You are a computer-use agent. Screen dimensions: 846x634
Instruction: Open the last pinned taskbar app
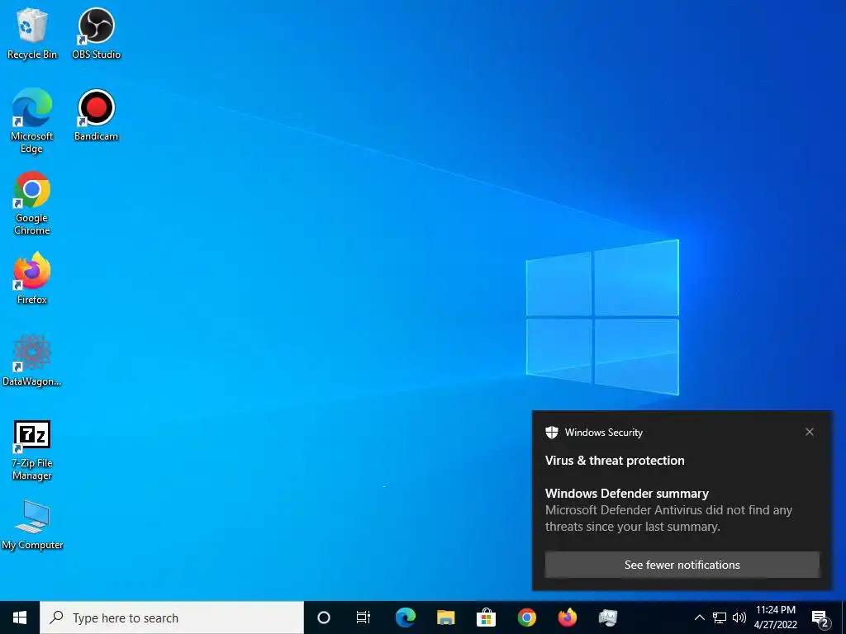(x=607, y=617)
